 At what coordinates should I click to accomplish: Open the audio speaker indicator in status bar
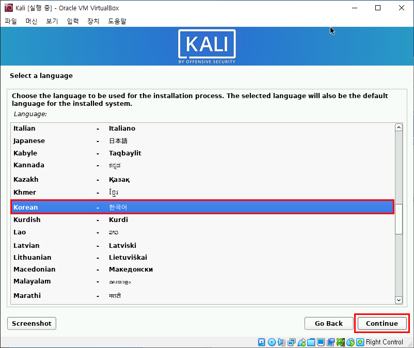(281, 342)
